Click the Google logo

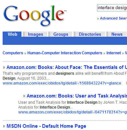(35, 16)
